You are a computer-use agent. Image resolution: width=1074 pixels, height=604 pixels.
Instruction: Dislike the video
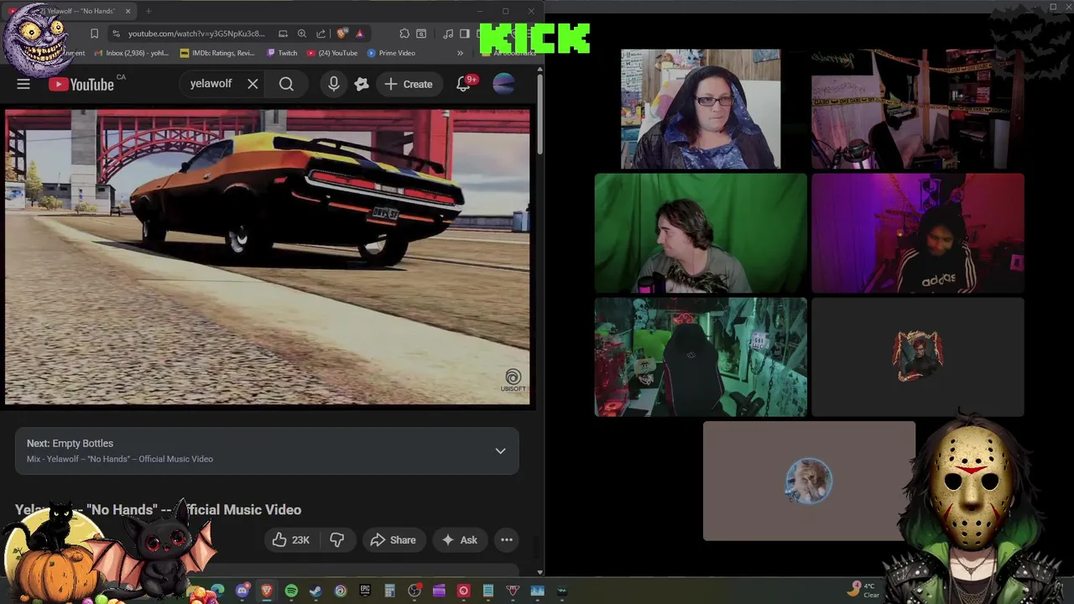tap(336, 540)
